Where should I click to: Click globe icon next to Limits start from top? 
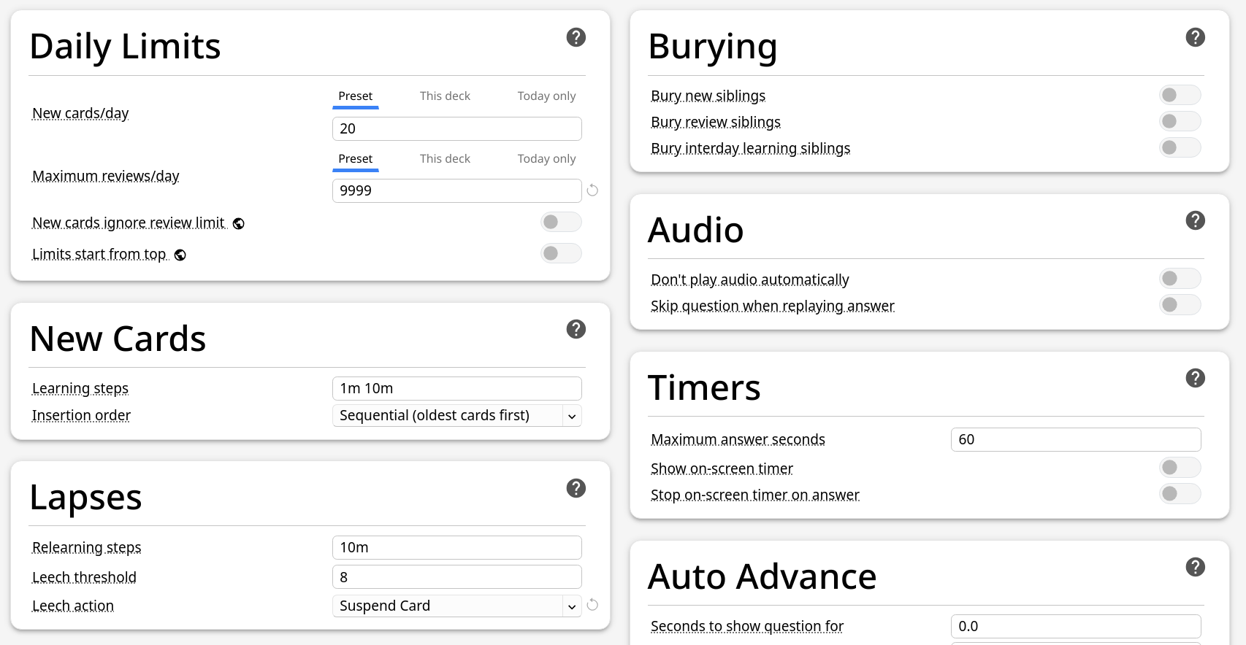(x=180, y=255)
